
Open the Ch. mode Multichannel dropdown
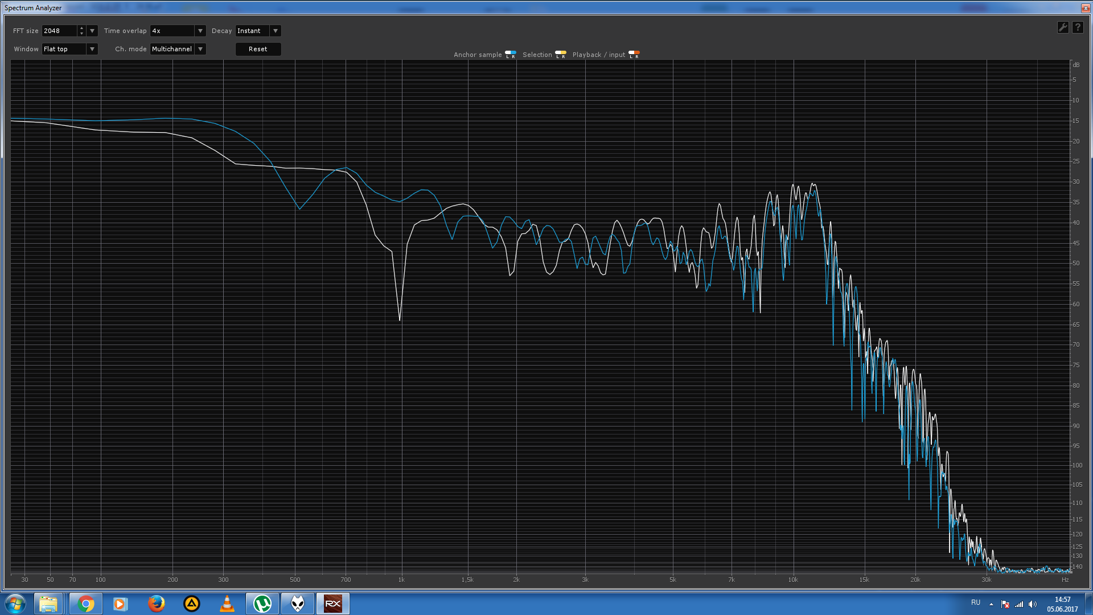200,49
